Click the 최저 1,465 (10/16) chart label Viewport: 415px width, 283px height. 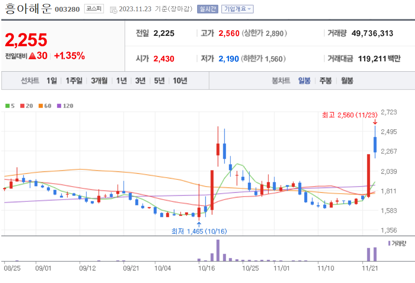click(x=199, y=231)
